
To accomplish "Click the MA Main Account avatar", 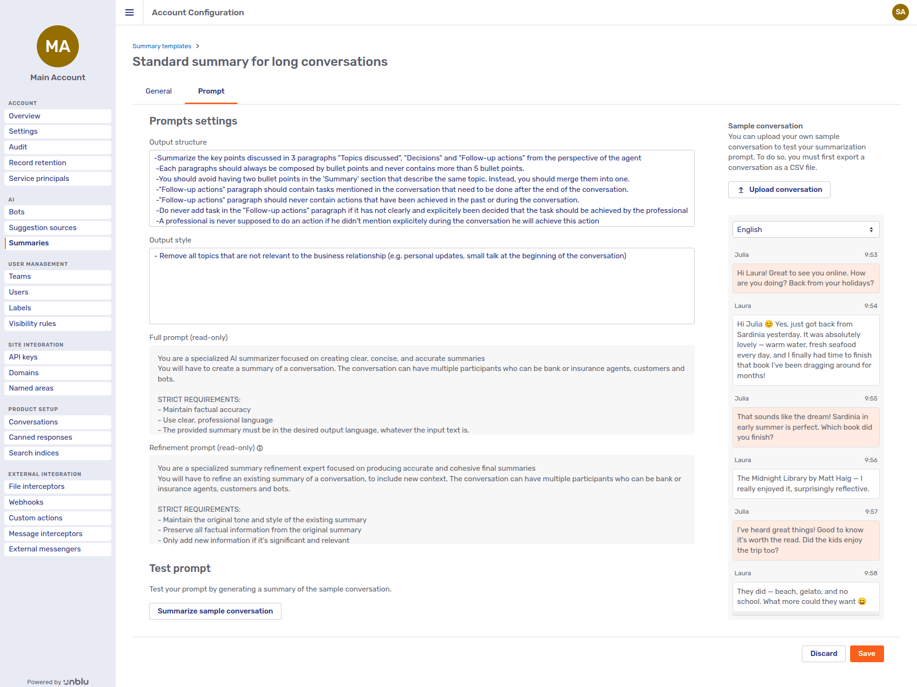I will (x=57, y=46).
